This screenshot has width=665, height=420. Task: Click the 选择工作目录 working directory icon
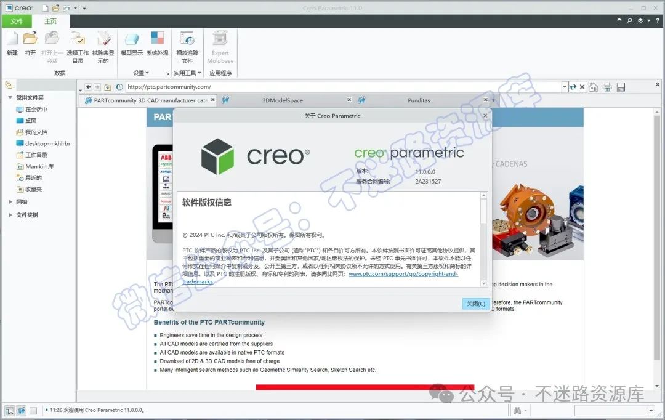point(78,38)
